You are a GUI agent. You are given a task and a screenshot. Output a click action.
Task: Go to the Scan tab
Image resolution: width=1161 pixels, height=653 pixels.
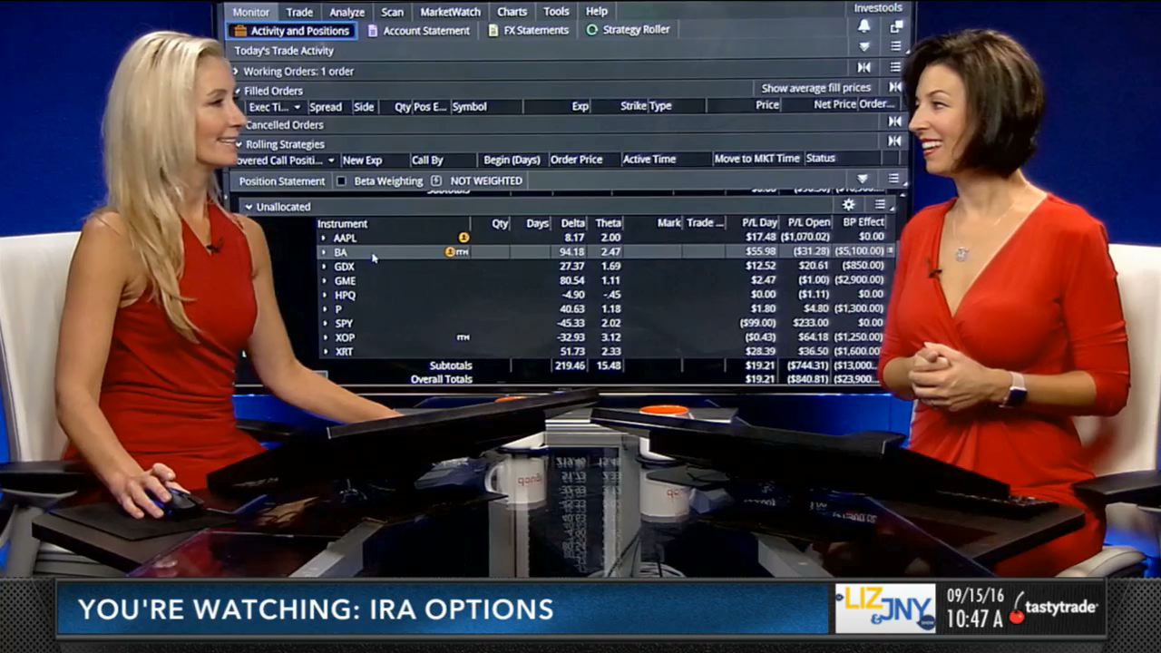[x=393, y=12]
